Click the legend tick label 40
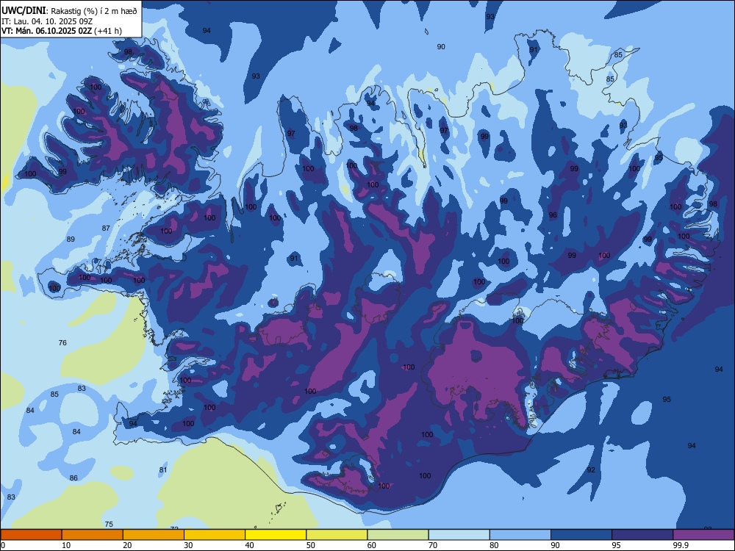 249,545
